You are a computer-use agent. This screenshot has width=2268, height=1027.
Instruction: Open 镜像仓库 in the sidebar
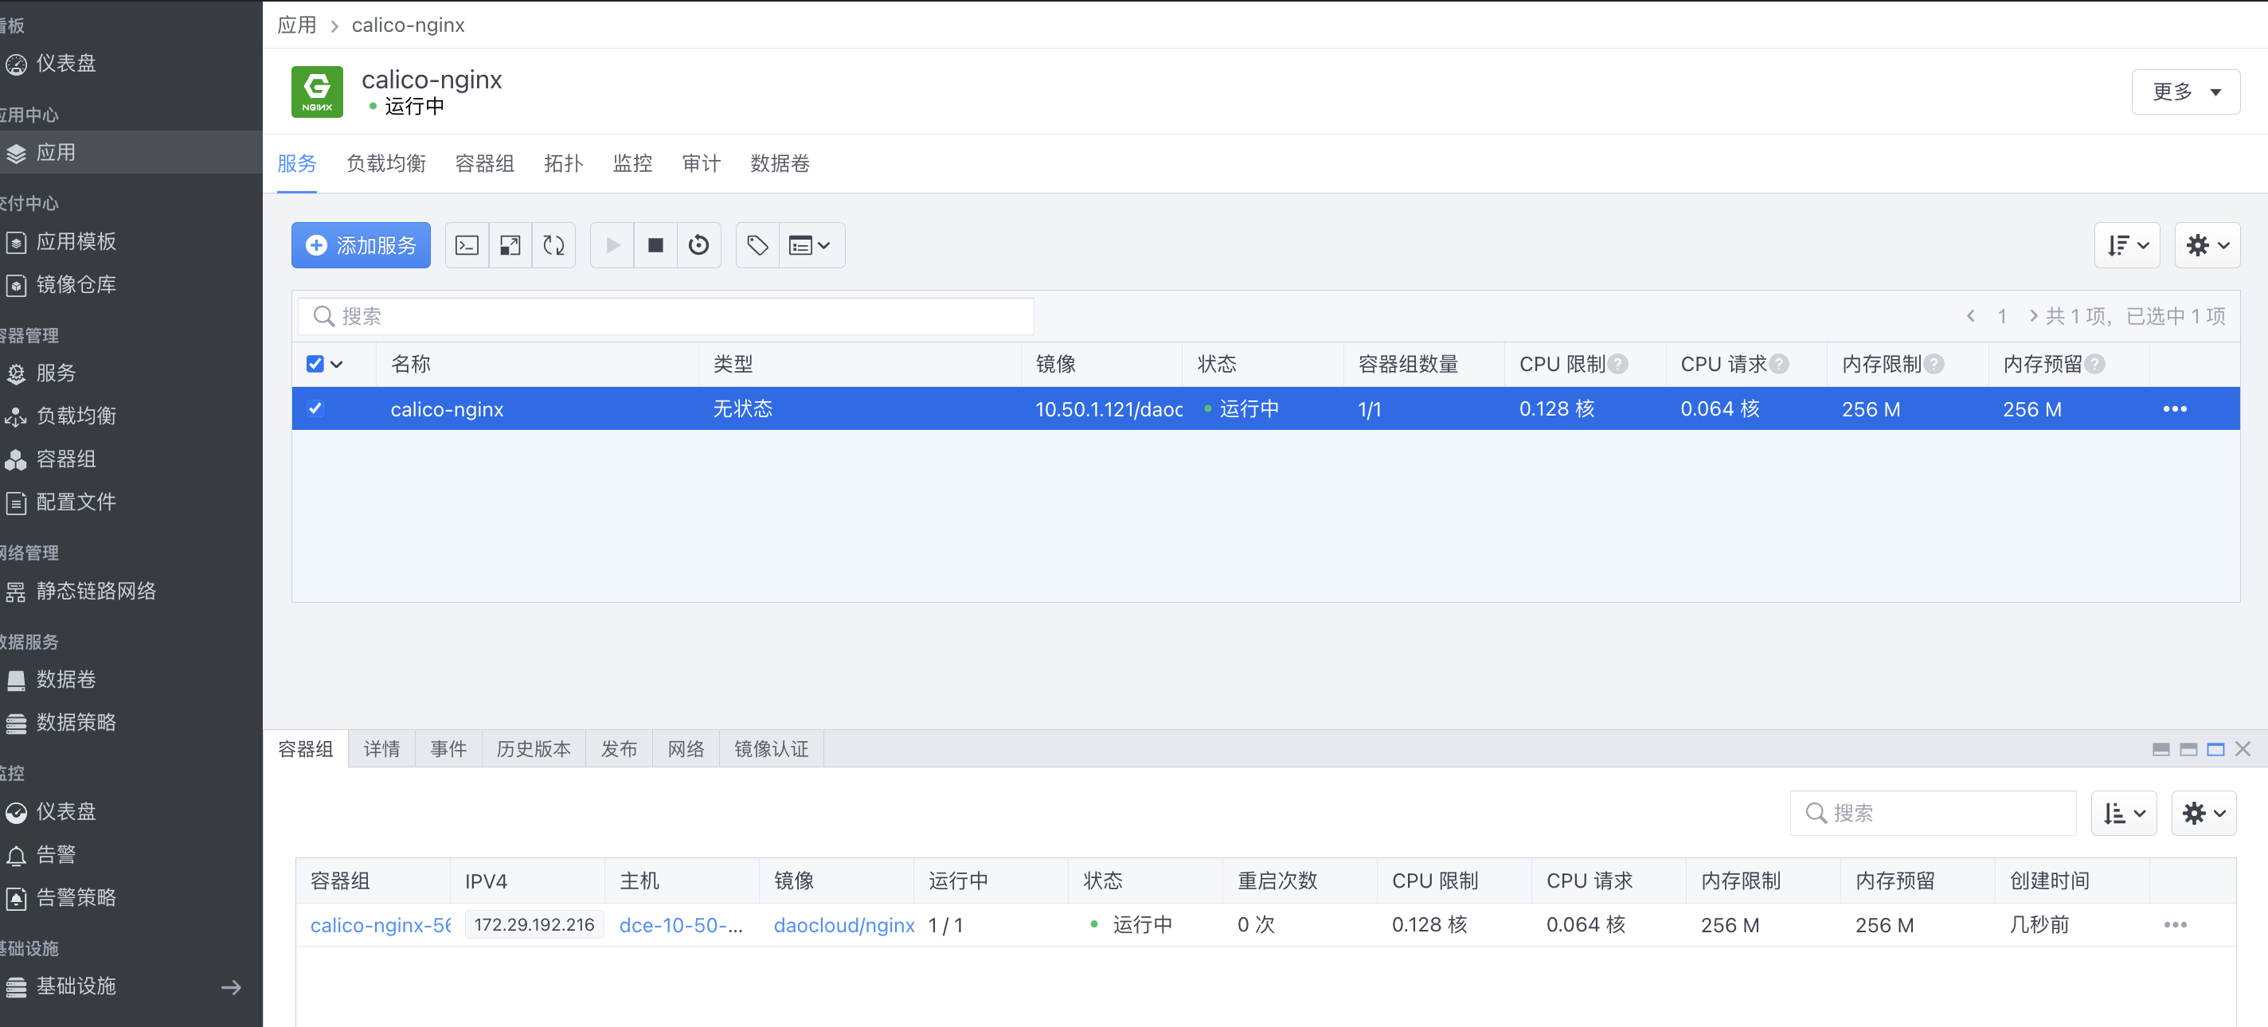tap(76, 284)
